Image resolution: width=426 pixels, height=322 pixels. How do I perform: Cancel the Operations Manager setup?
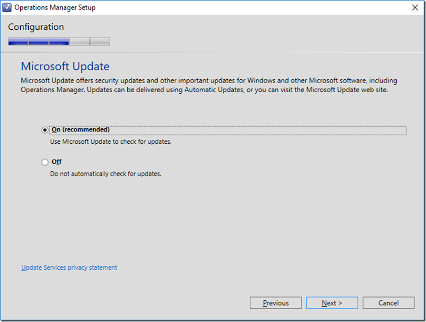pyautogui.click(x=389, y=303)
